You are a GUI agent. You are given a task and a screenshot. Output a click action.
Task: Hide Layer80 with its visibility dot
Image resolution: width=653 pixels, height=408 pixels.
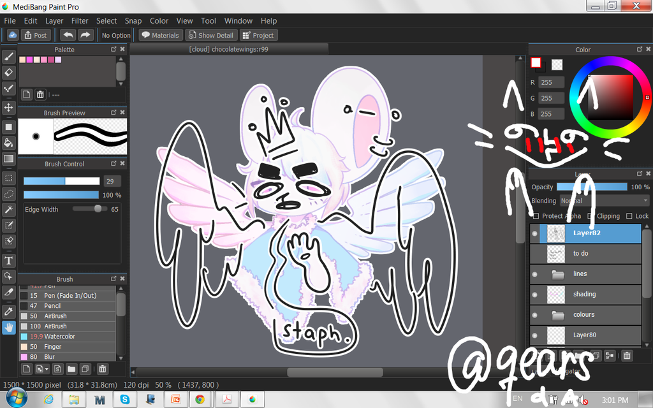[x=535, y=335]
